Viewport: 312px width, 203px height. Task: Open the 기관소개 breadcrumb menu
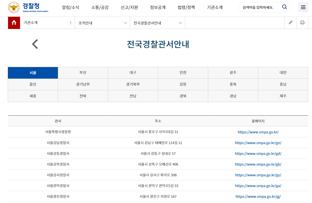(x=48, y=23)
